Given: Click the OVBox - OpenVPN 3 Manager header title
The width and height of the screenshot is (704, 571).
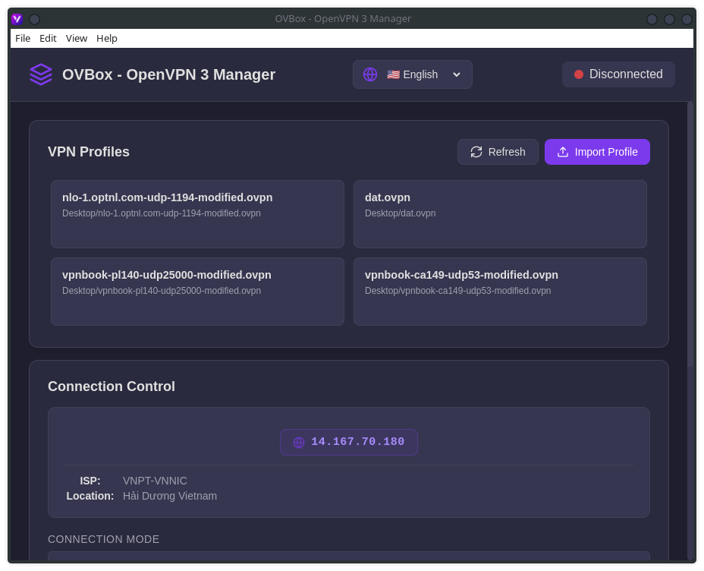Looking at the screenshot, I should [169, 74].
